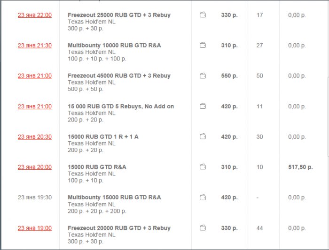
Task: Select the 15000 RUB GTD 1 R + 1 A title
Action: [103, 136]
